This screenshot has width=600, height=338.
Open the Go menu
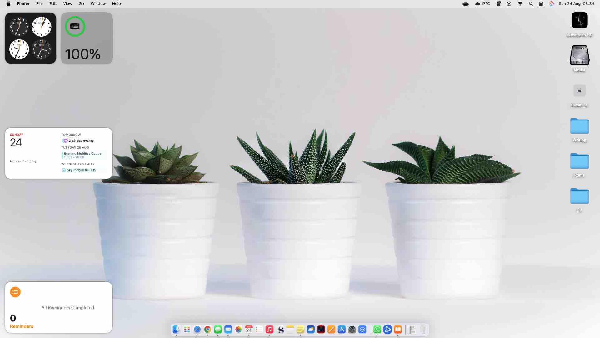tap(81, 4)
